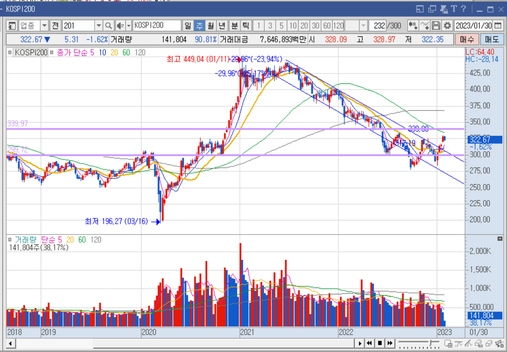
Task: Choose the 3 interval button
Action: tap(270, 25)
